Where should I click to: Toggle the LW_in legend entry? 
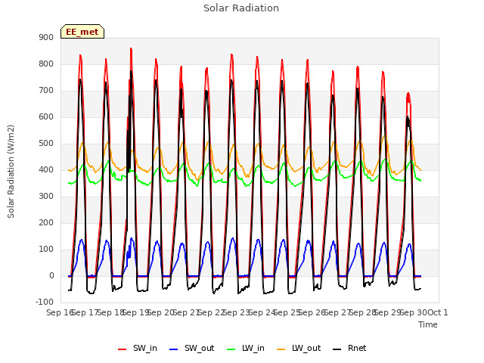pos(246,348)
